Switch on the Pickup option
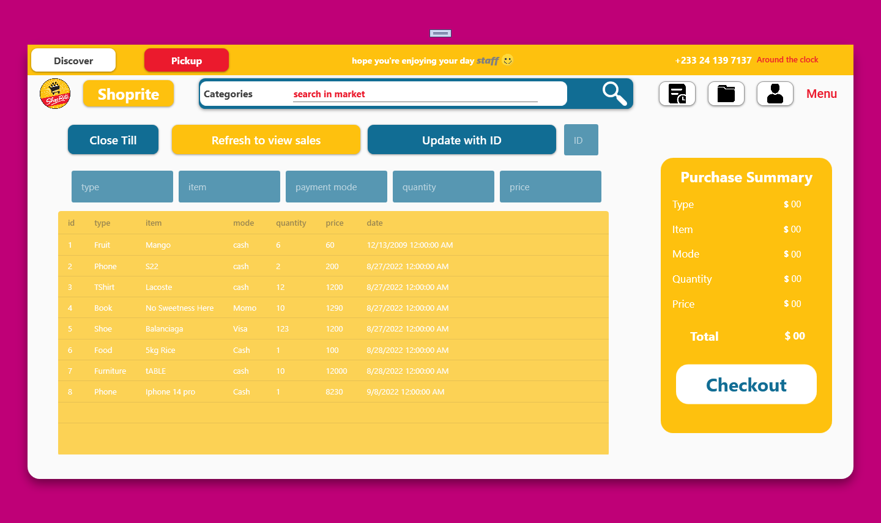The image size is (881, 523). (x=186, y=60)
